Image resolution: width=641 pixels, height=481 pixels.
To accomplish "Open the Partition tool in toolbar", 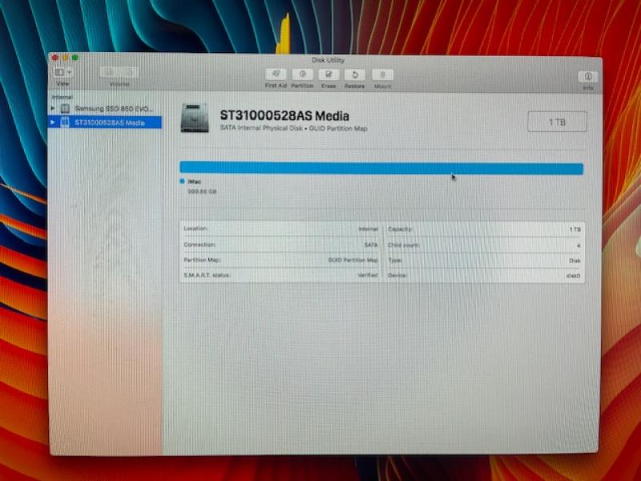I will coord(303,75).
